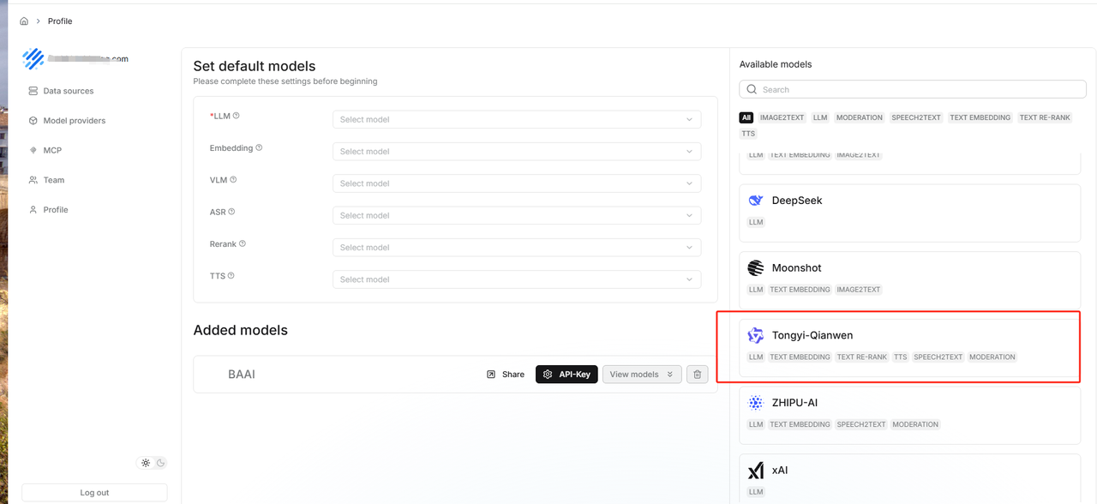Click Share on the BAAI row

[x=506, y=375]
